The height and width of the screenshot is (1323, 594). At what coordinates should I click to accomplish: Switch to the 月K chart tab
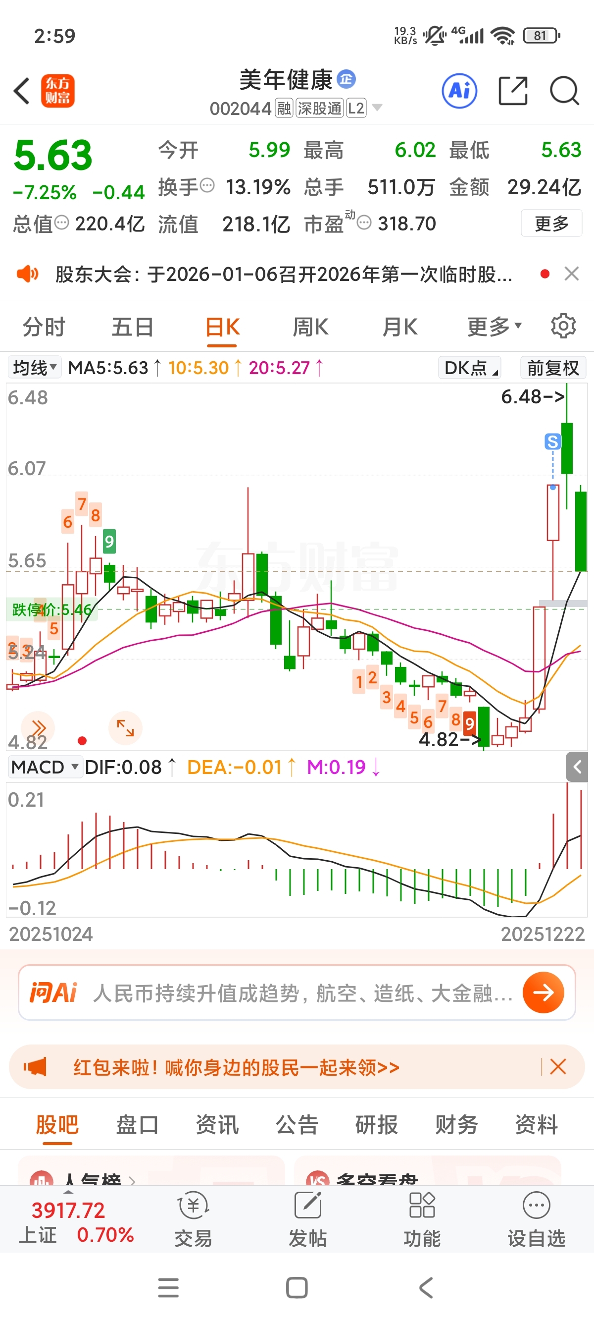click(x=399, y=327)
